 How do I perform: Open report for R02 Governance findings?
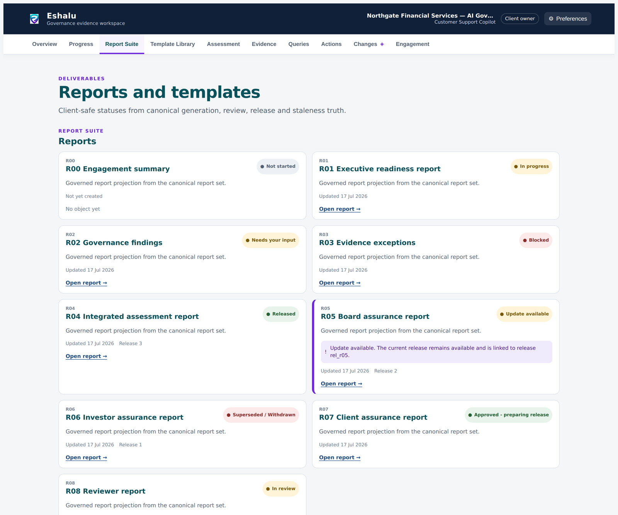[x=86, y=283]
